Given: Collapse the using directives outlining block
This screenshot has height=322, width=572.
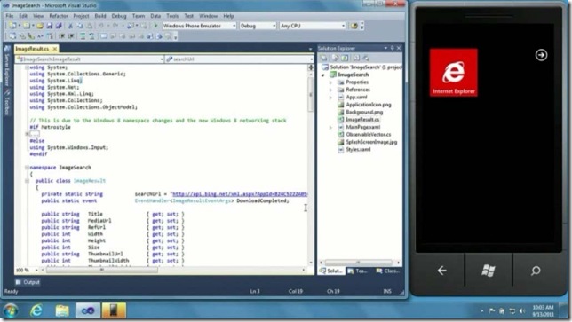Looking at the screenshot, I should click(x=27, y=67).
